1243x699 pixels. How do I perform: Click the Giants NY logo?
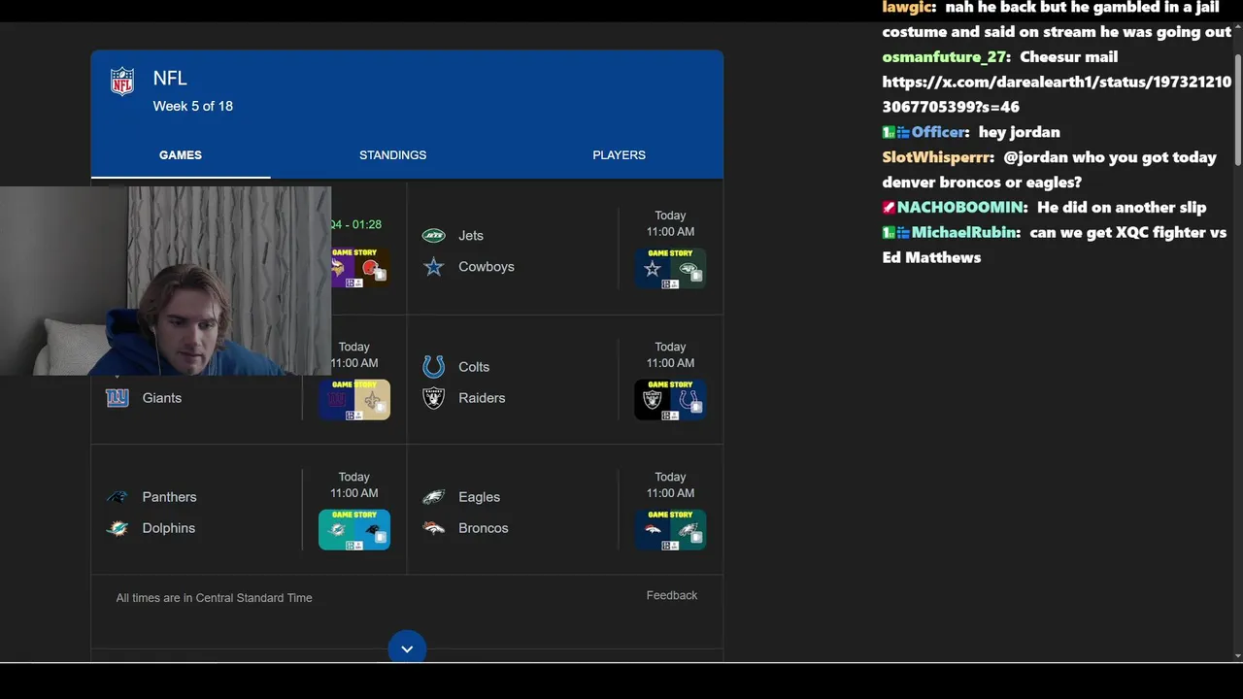click(x=118, y=397)
